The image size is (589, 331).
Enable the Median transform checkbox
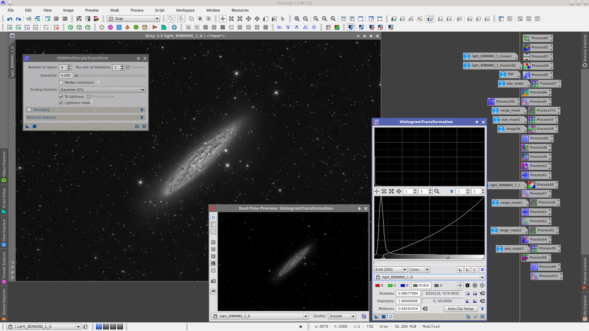pos(61,82)
